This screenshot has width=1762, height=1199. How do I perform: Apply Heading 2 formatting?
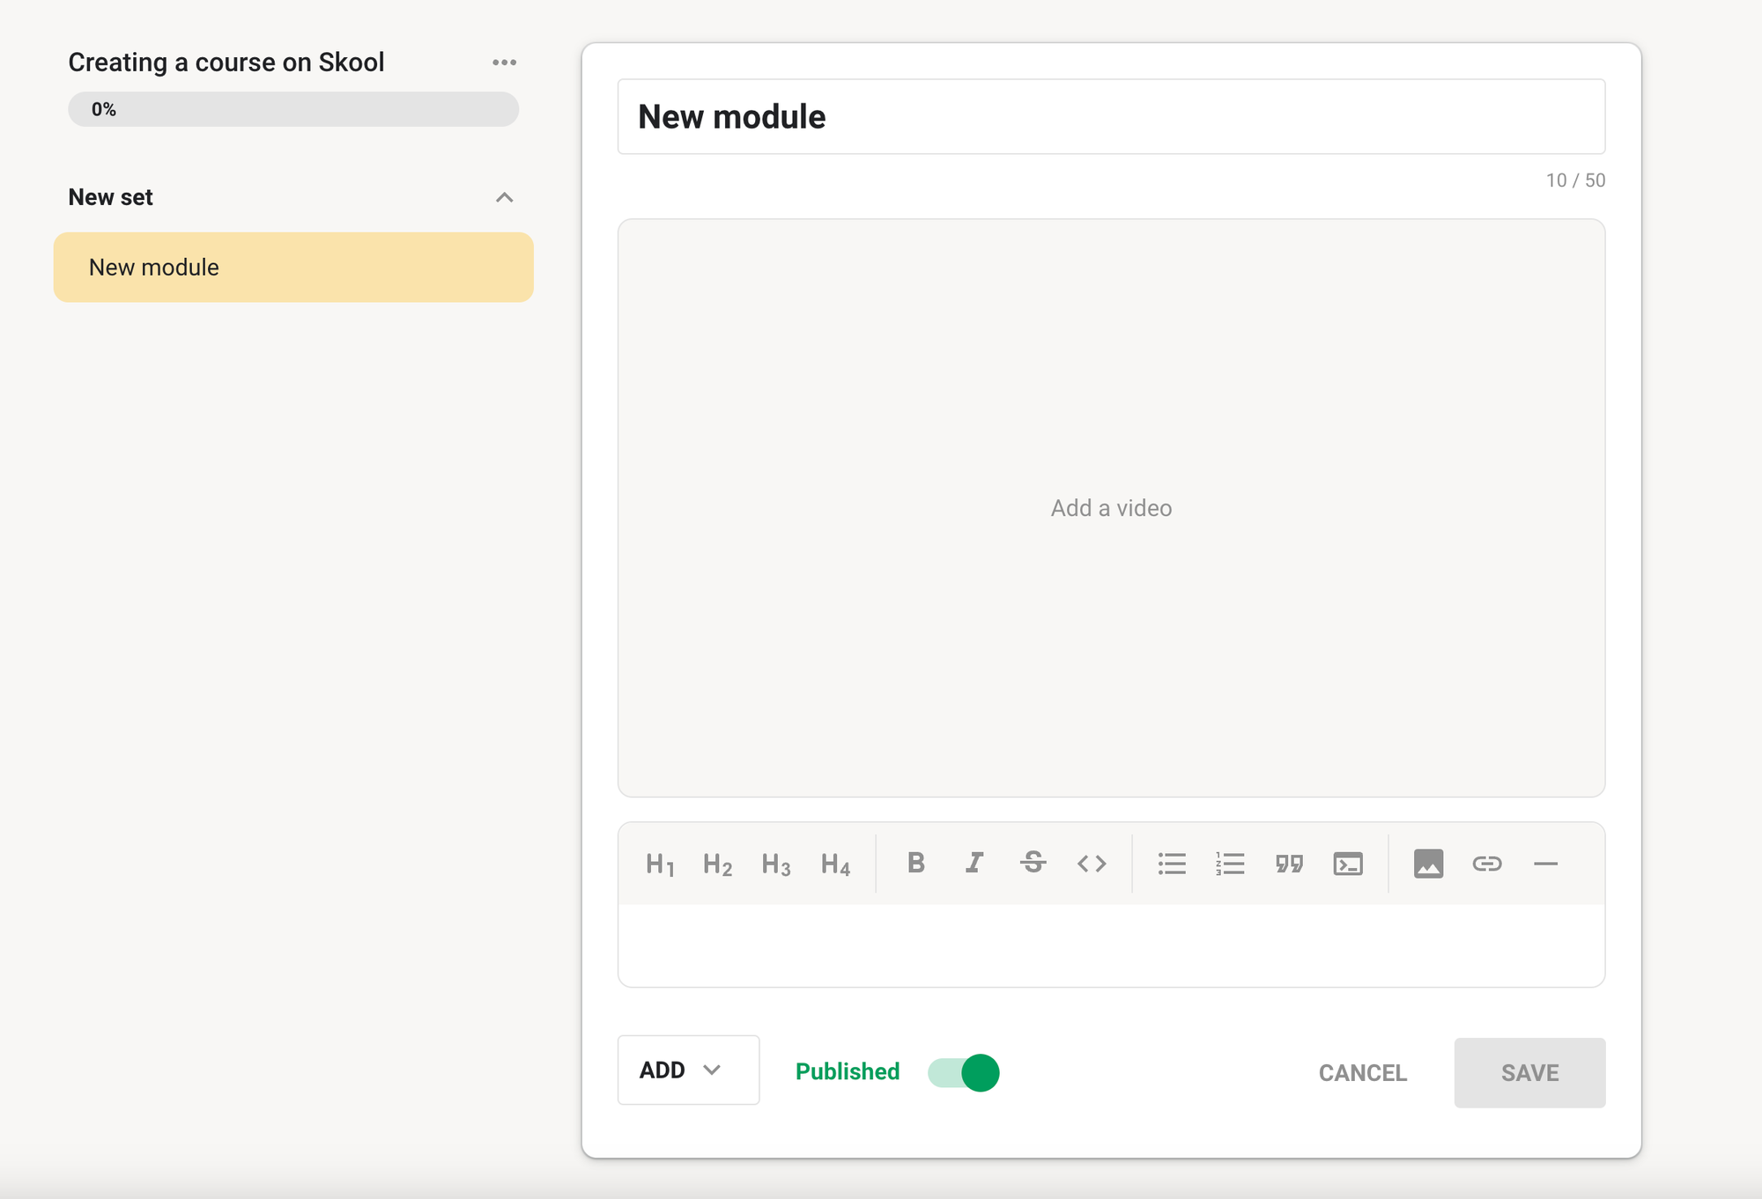(718, 864)
